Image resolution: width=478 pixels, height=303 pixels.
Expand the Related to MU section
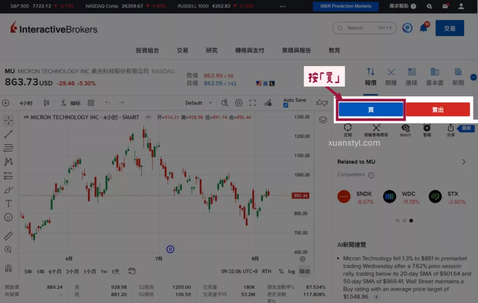click(x=464, y=162)
